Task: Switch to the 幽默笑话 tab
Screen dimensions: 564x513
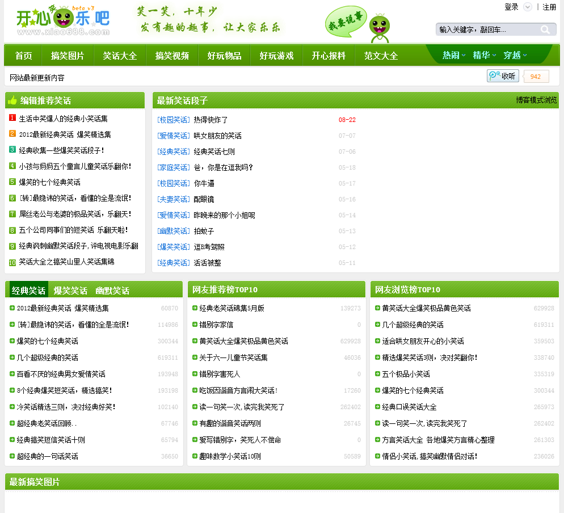Action: click(x=112, y=291)
